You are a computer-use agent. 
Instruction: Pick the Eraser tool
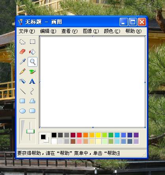(x=22, y=52)
